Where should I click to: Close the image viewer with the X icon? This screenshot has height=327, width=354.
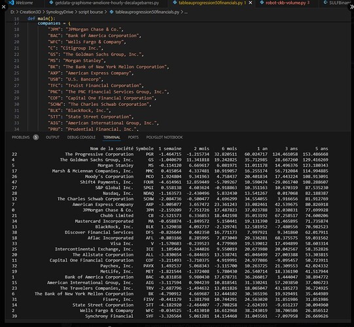pyautogui.click(x=3, y=7)
